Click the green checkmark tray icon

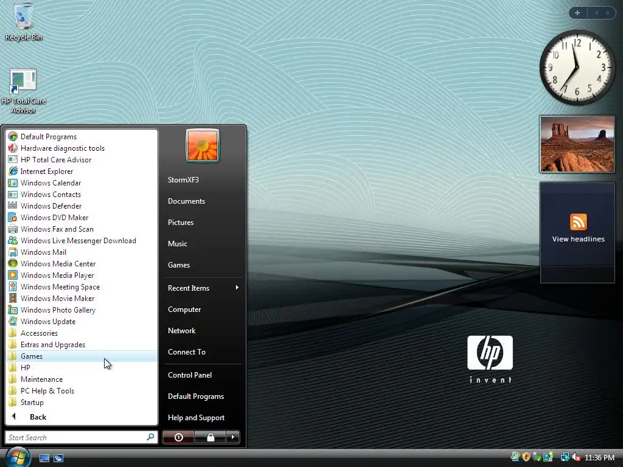(537, 457)
